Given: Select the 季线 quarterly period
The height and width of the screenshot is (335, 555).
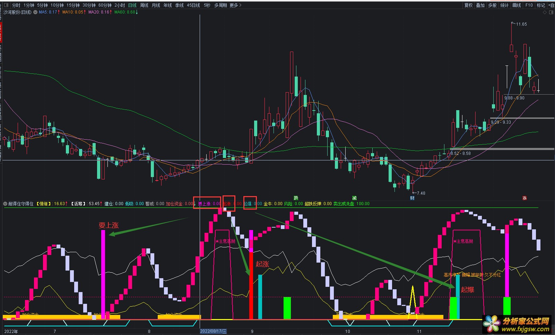Looking at the screenshot, I should pos(179,5).
